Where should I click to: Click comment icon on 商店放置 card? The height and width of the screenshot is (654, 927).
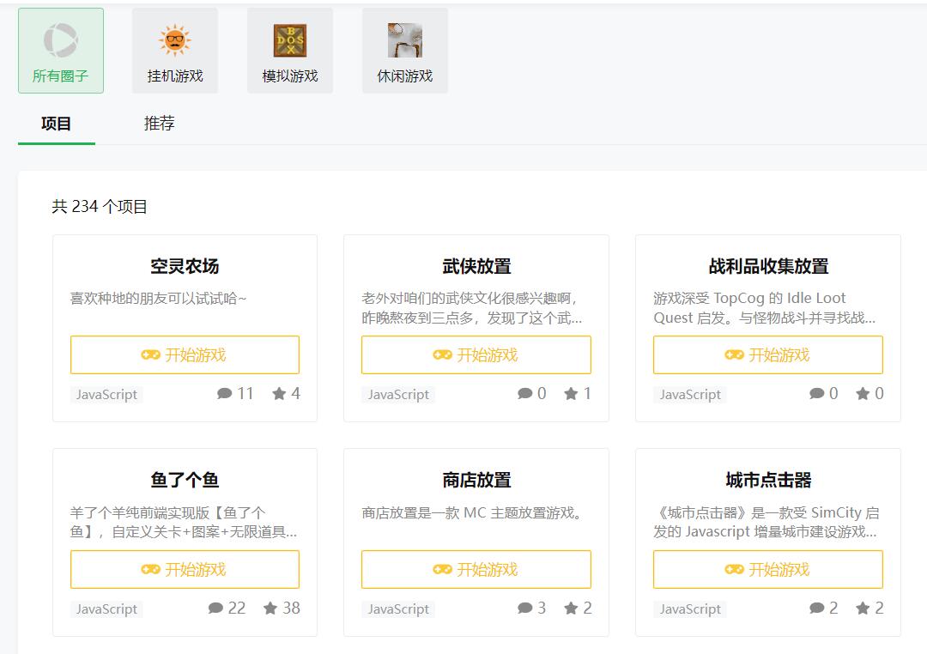click(x=526, y=608)
